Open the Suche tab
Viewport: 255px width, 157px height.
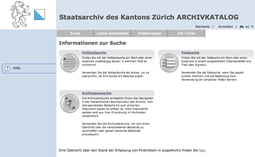click(75, 33)
